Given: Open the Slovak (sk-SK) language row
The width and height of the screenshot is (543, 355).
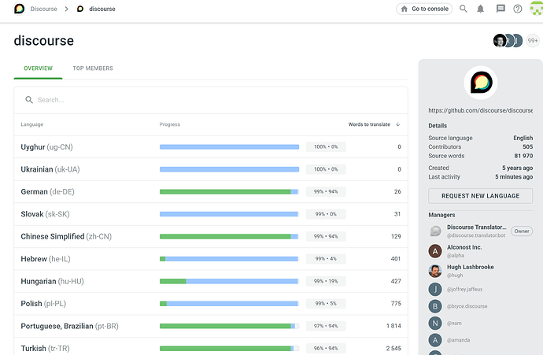Looking at the screenshot, I should [x=211, y=214].
